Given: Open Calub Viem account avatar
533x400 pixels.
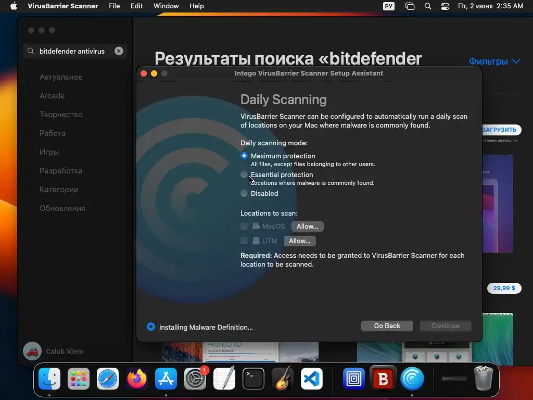Looking at the screenshot, I should click(32, 351).
